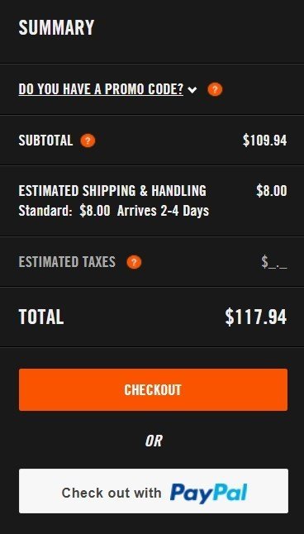Select Estimated Shipping & Handling label
Viewport: 304px width, 534px height.
(x=112, y=191)
